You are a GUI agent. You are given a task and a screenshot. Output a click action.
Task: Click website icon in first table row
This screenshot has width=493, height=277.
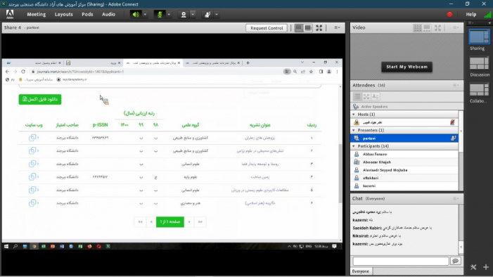33,138
